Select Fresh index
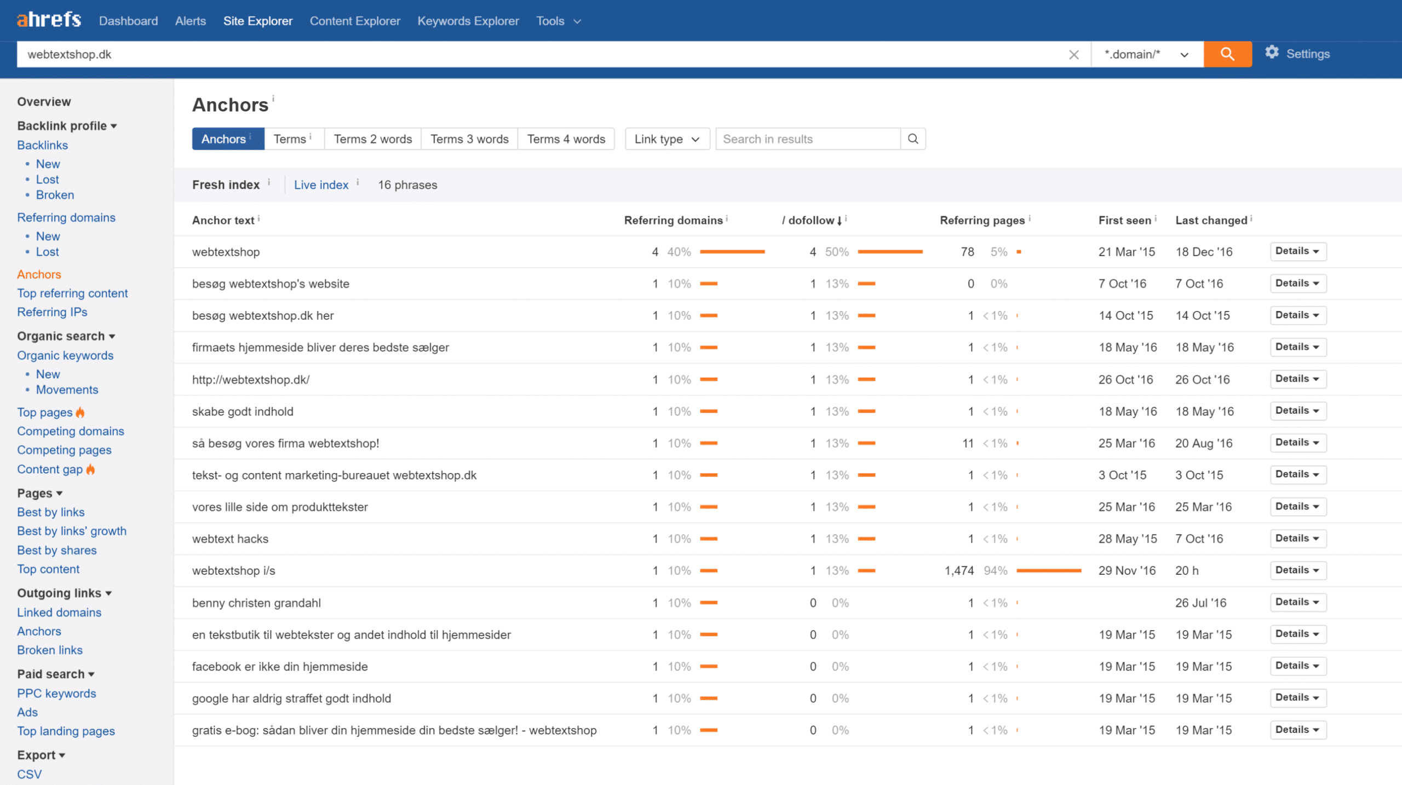1402x785 pixels. (226, 185)
